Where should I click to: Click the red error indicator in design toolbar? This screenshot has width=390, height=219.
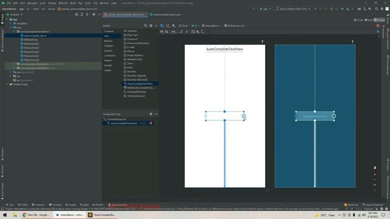pos(378,26)
